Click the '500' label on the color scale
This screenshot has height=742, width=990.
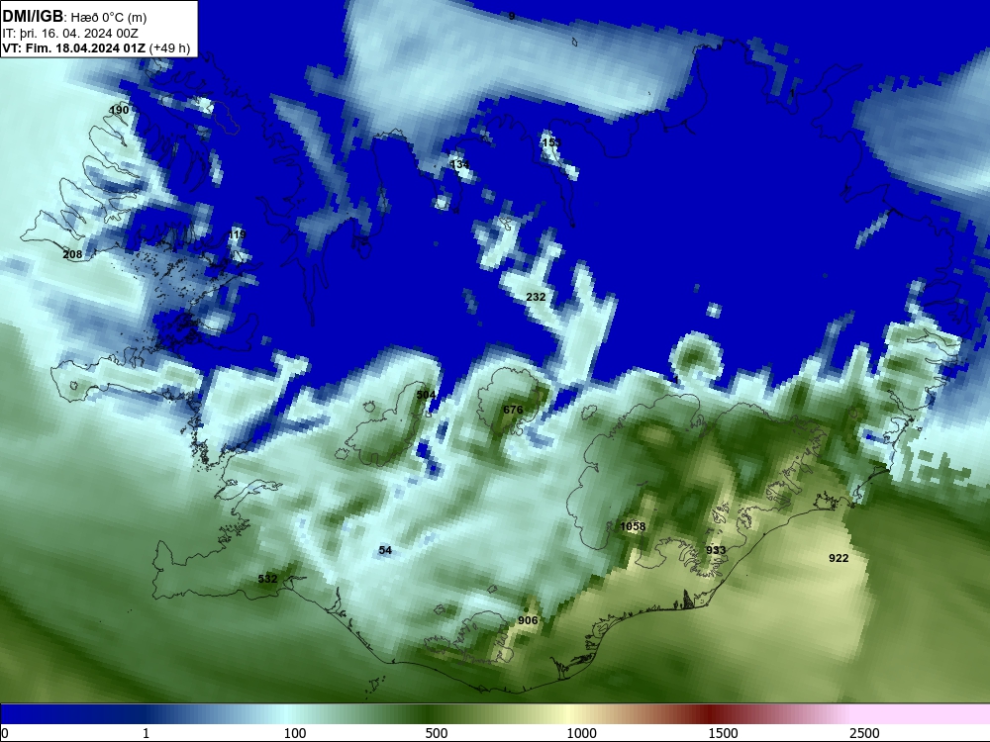coord(437,733)
